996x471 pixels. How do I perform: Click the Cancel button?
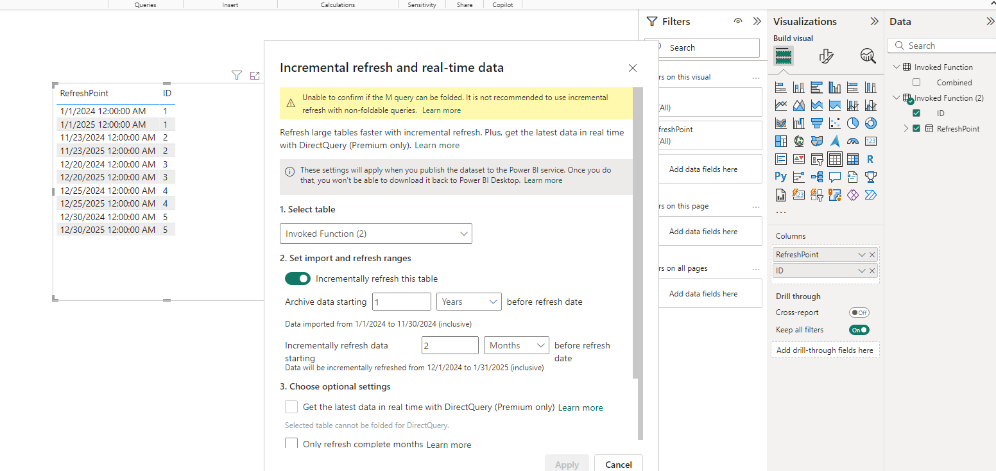[619, 464]
